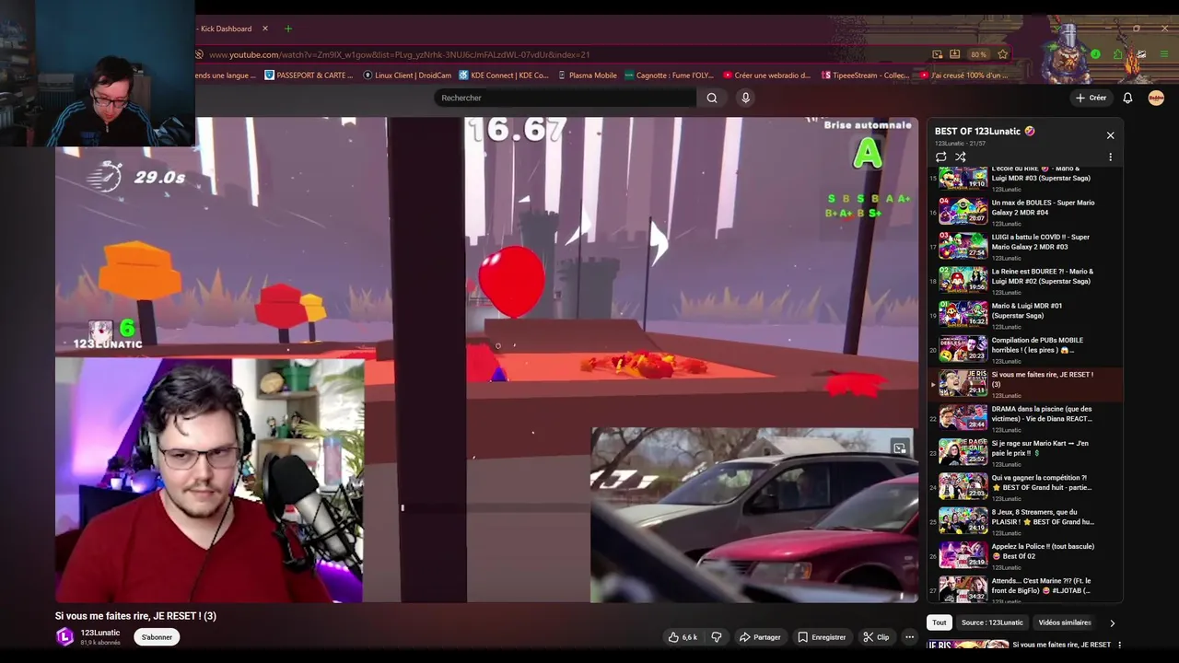Open Créer une webradio bookmark
Viewport: 1179px width, 663px height.
pyautogui.click(x=767, y=76)
